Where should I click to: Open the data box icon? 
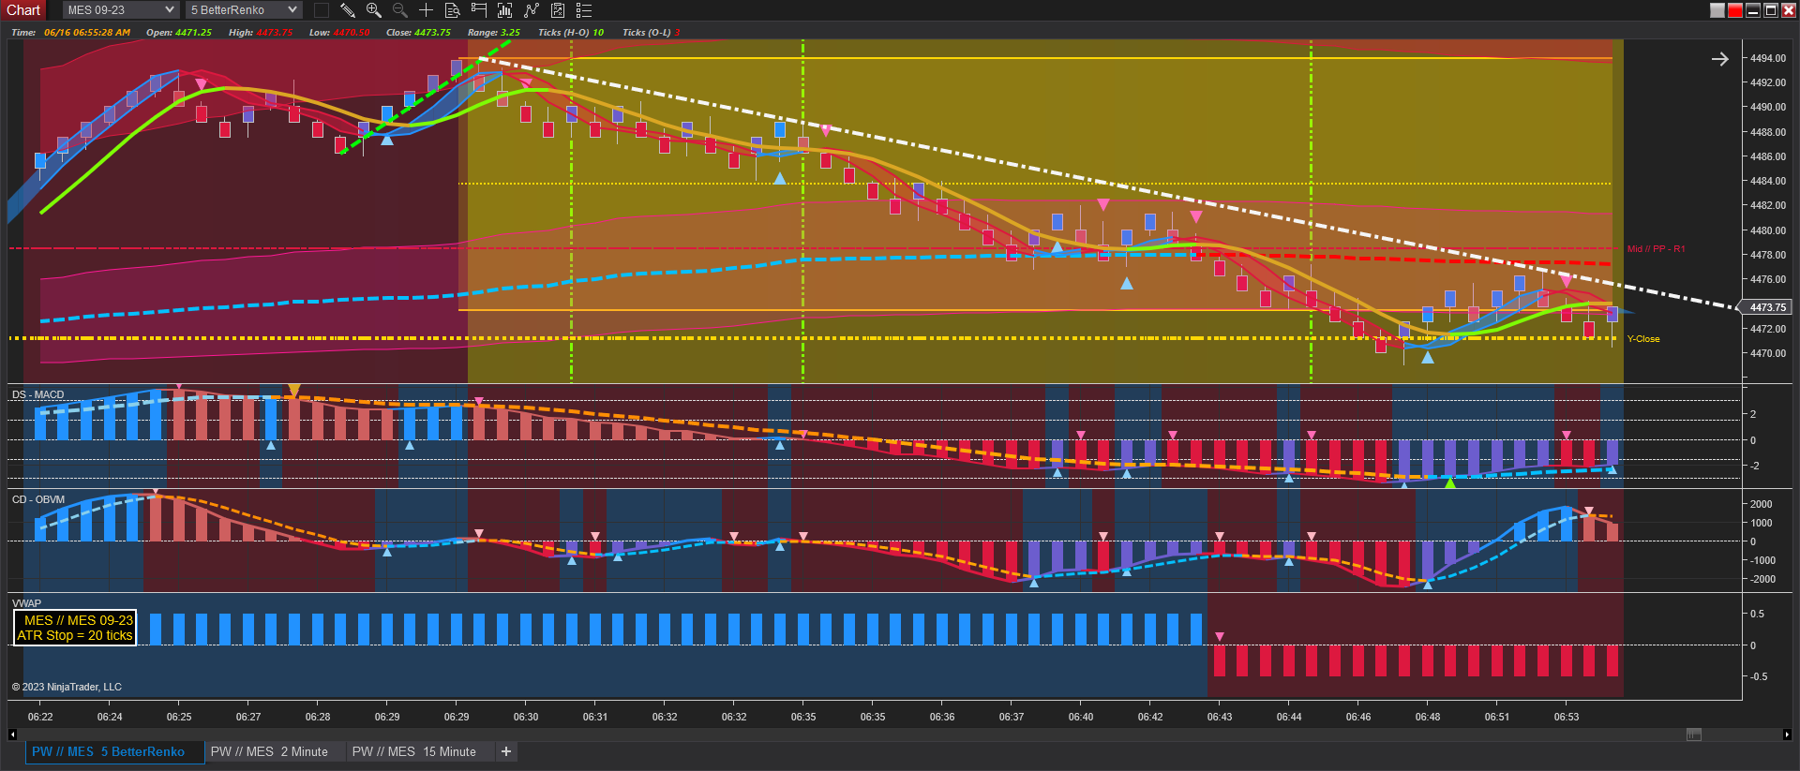[452, 10]
